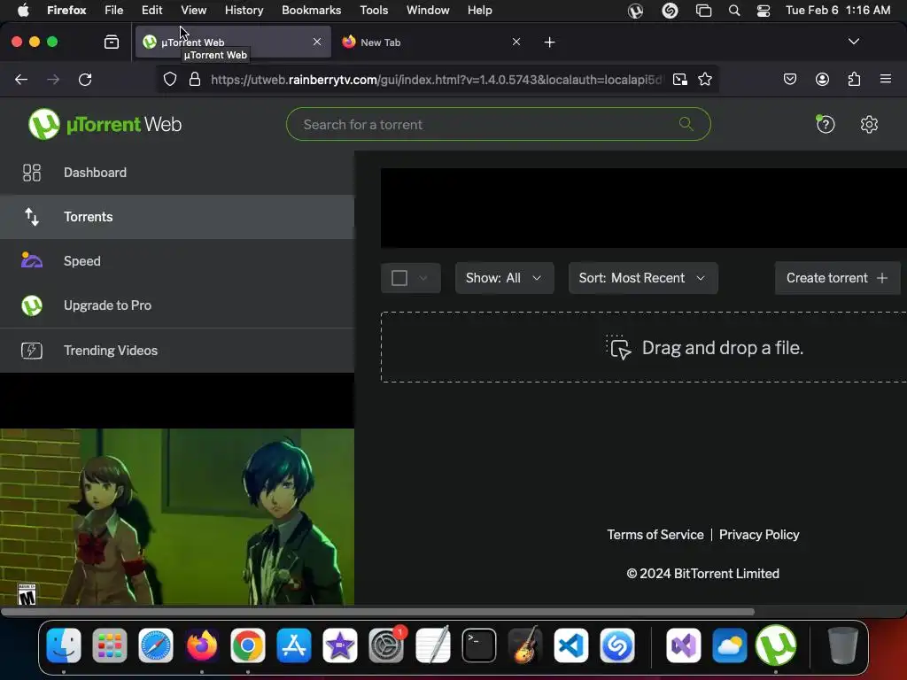Open µTorrent Web app from Dock
Image resolution: width=907 pixels, height=680 pixels.
[776, 645]
